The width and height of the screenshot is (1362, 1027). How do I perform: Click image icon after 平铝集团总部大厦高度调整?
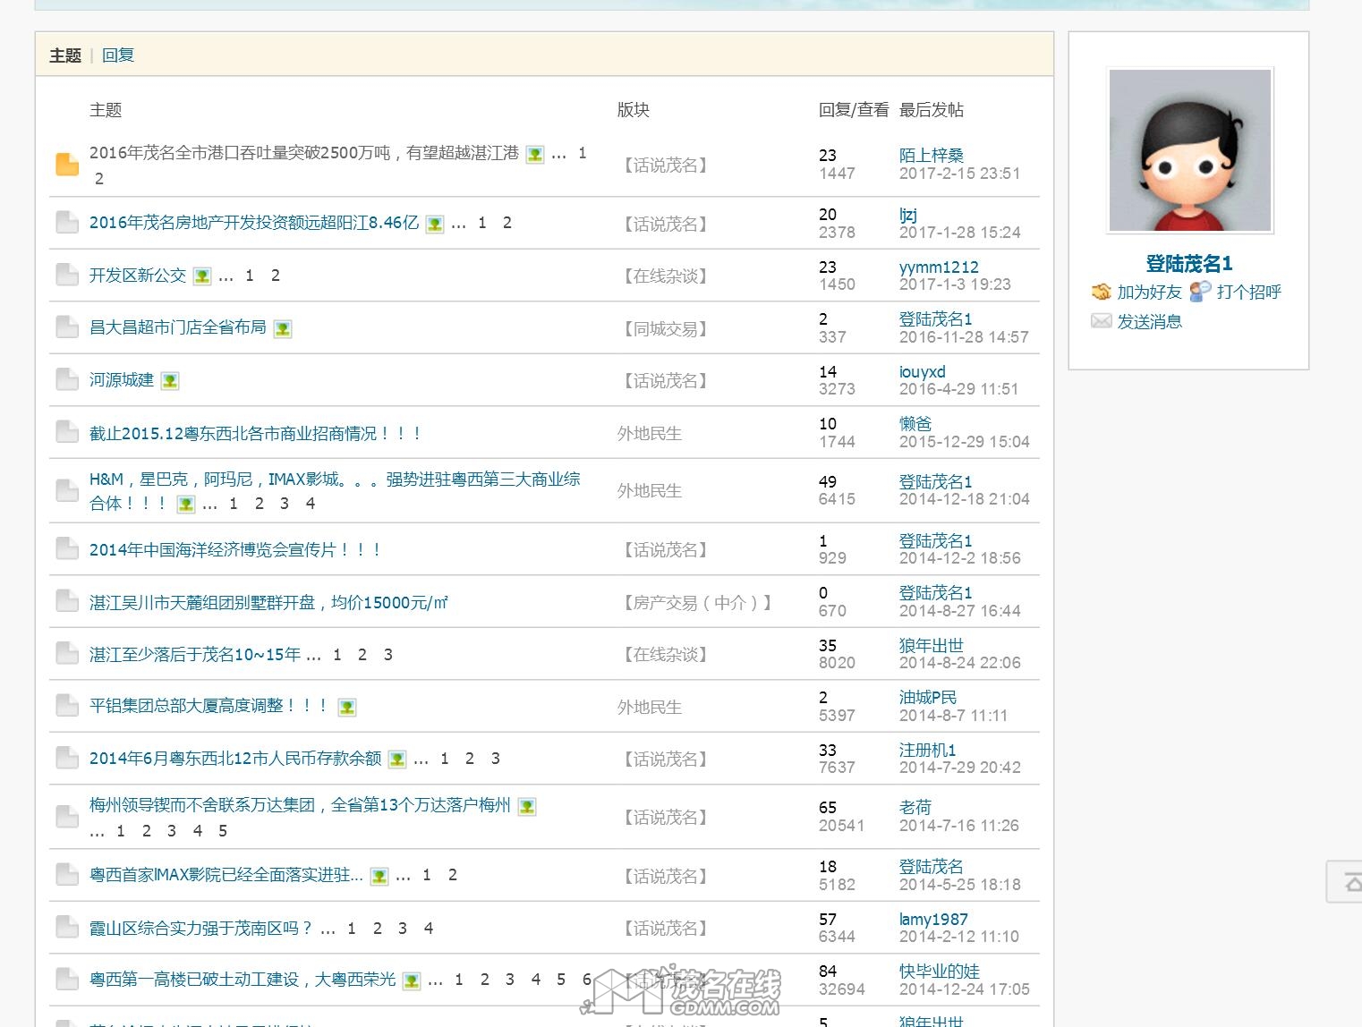347,708
